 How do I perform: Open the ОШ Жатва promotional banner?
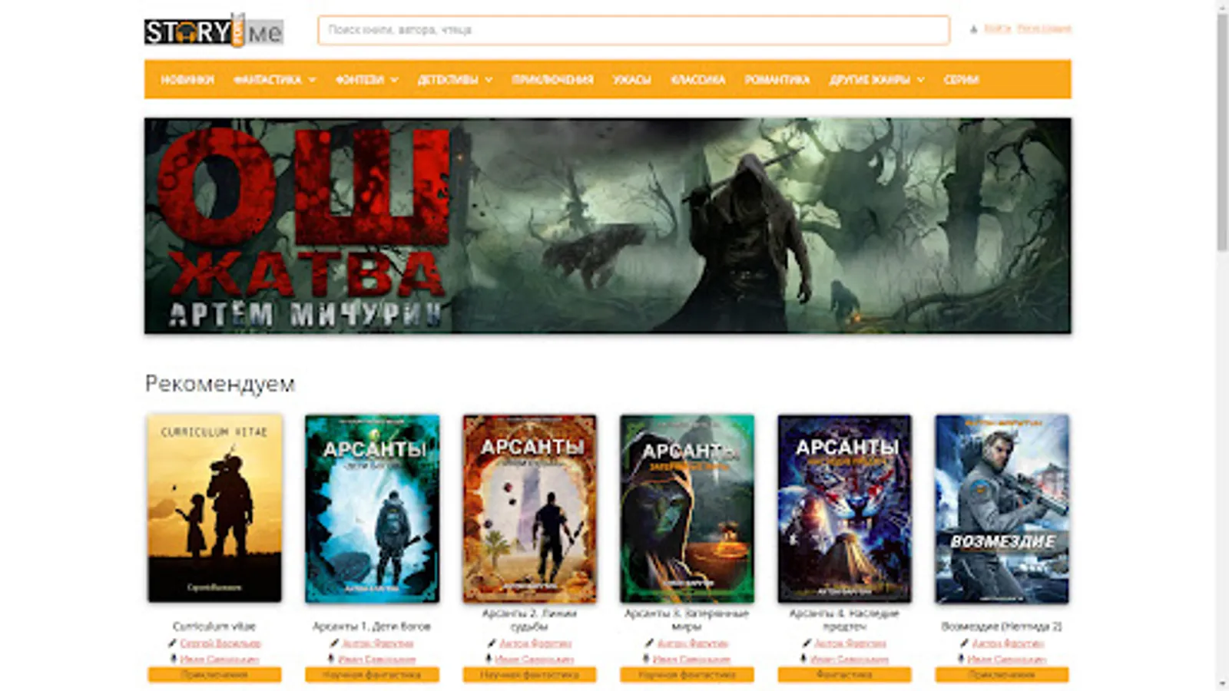608,226
